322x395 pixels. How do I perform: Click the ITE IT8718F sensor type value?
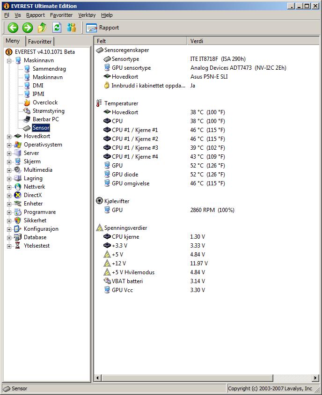[218, 59]
